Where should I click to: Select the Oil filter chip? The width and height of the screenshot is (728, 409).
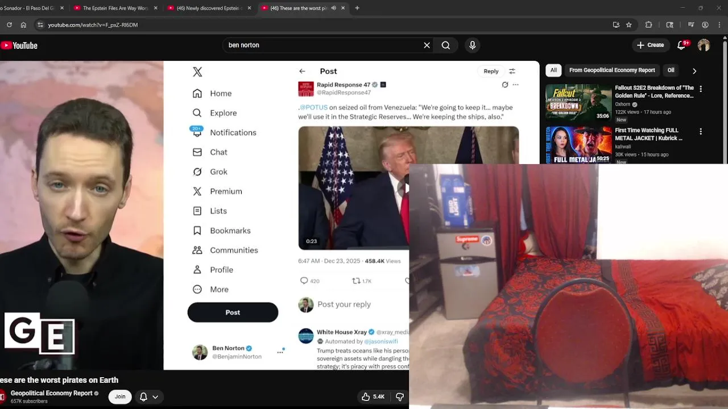(x=671, y=70)
